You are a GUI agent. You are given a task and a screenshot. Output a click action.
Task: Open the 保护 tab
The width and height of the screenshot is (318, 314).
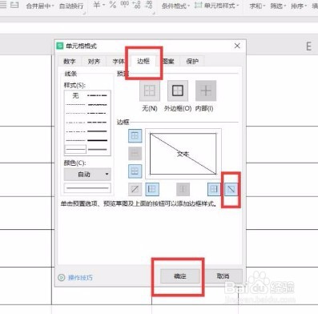click(192, 62)
